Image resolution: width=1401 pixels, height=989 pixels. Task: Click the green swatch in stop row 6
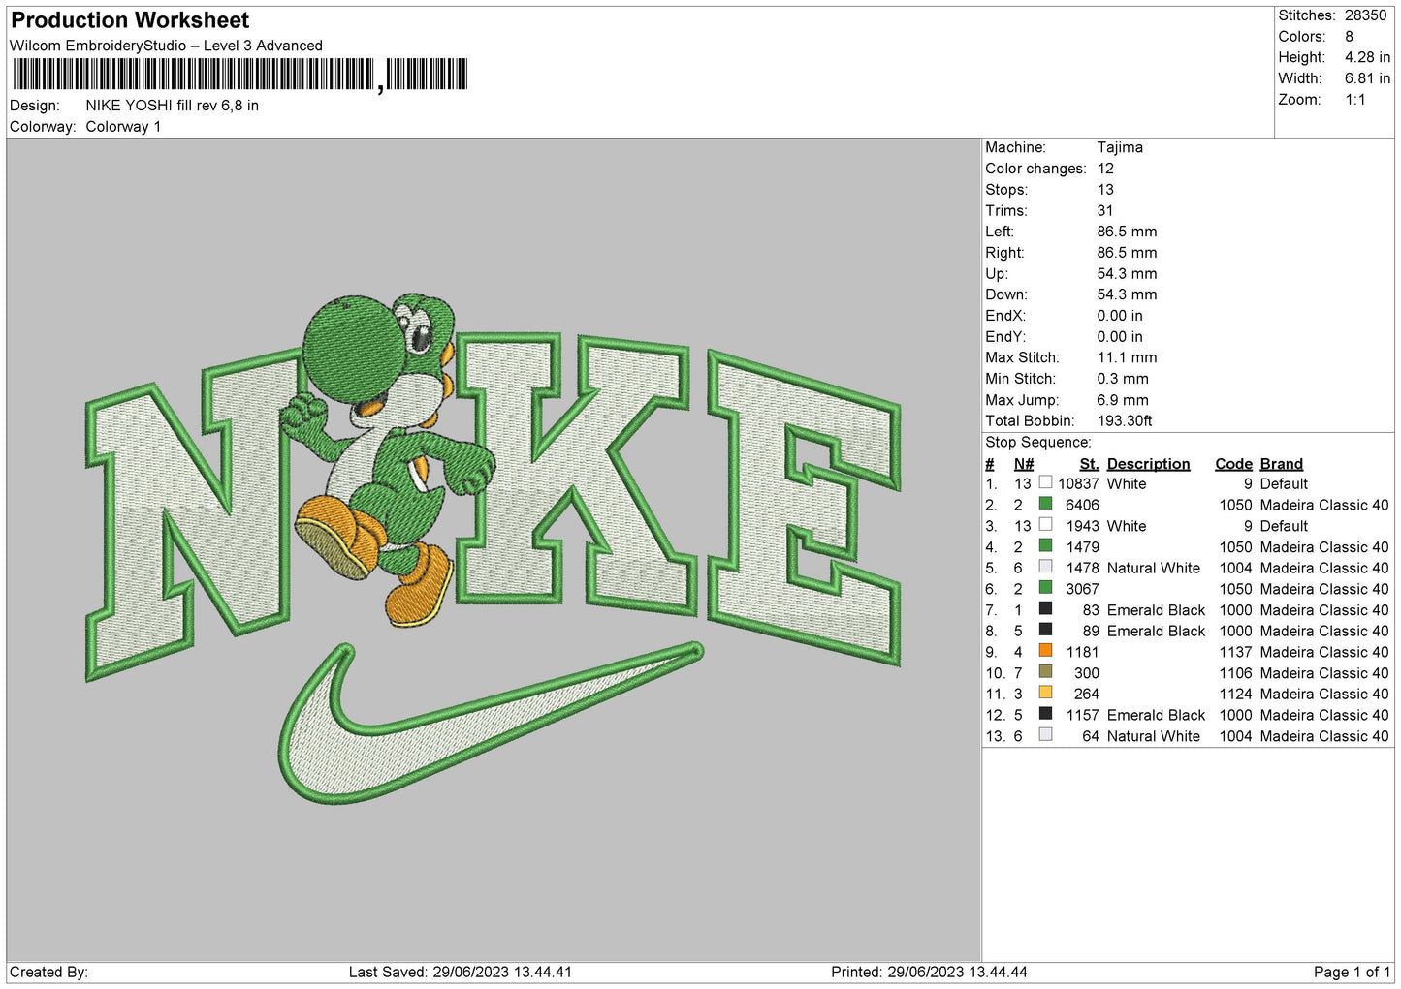[x=1045, y=588]
